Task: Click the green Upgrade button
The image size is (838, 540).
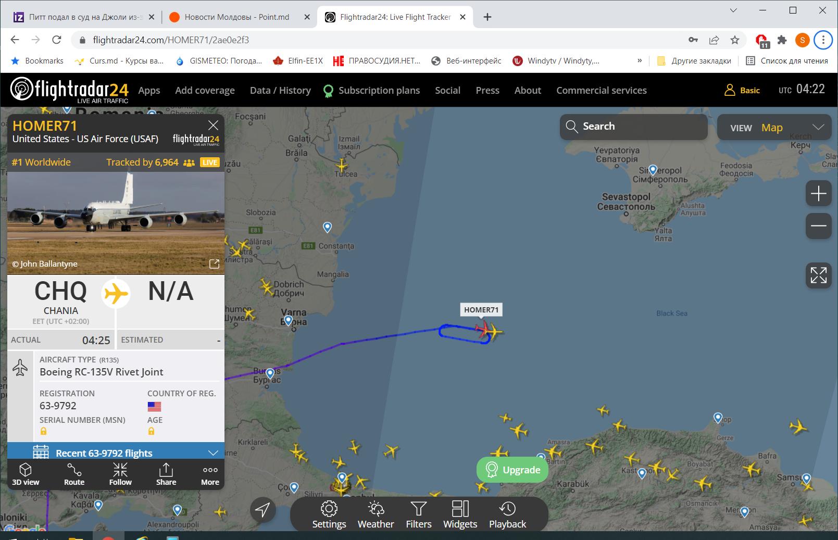Action: pos(512,470)
